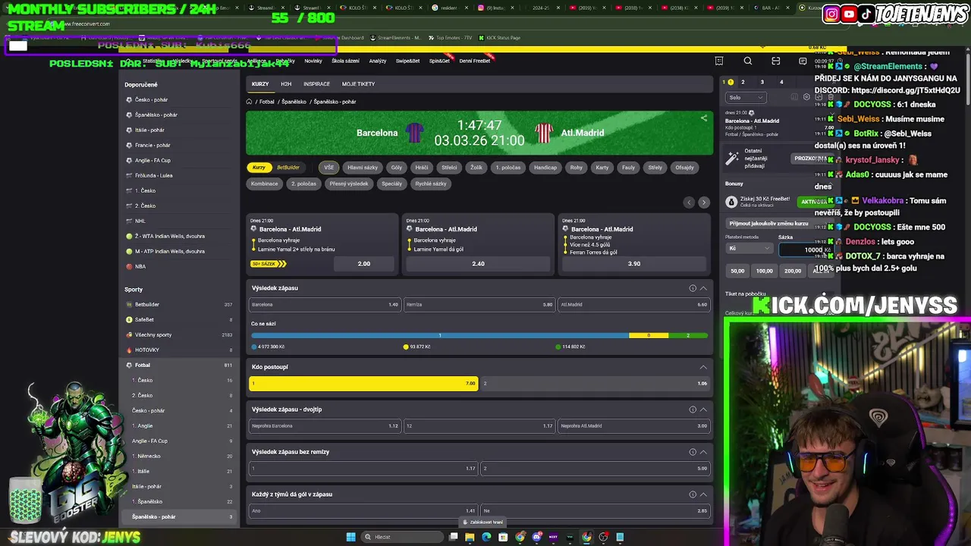Open Notepad app from taskbar
The image size is (971, 546).
tap(620, 537)
